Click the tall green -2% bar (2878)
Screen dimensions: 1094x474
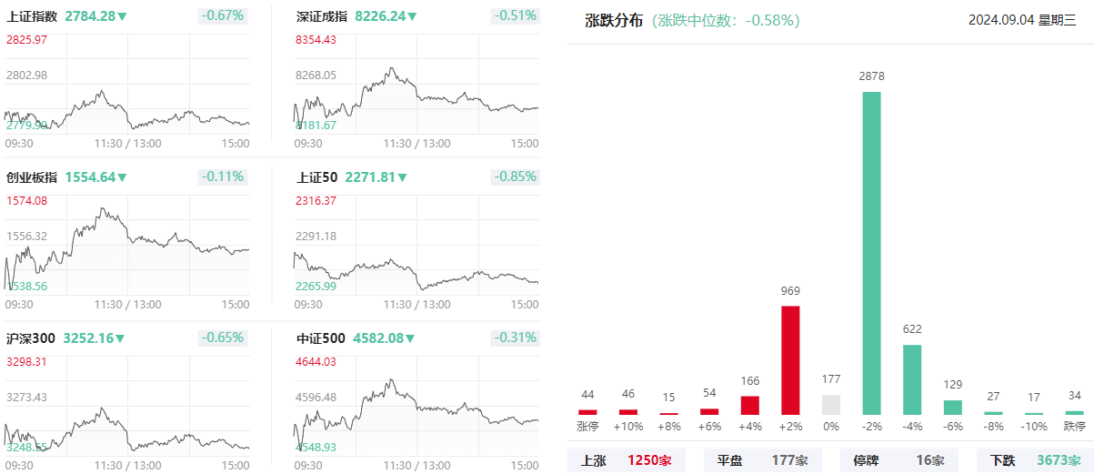[871, 253]
